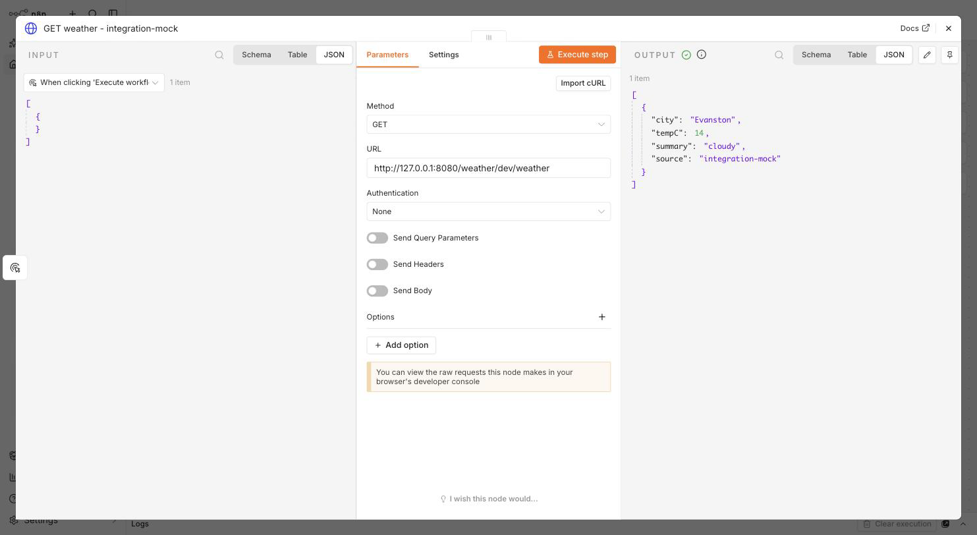Show output as Table view
This screenshot has height=535, width=977.
tap(857, 55)
